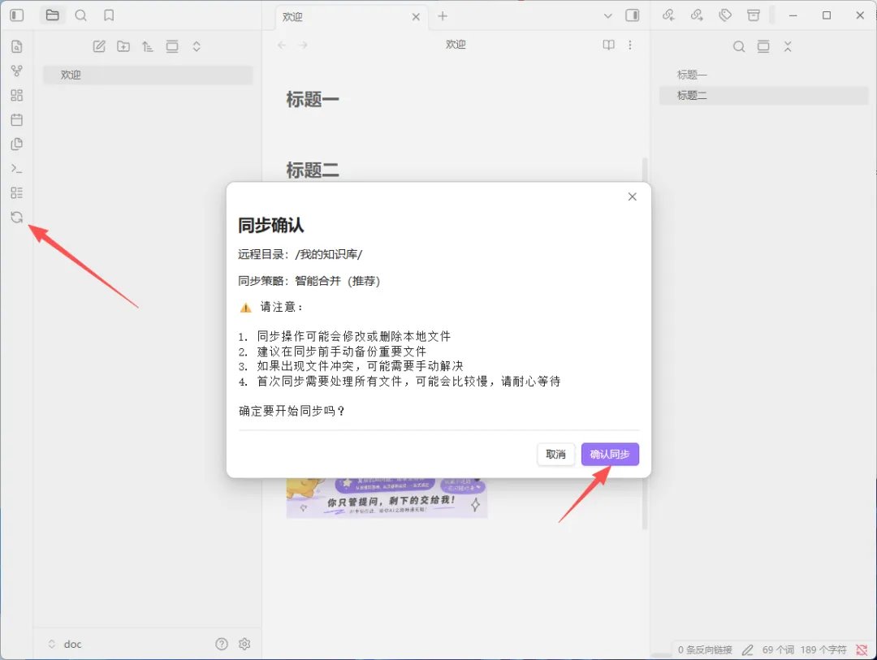
Task: Navigate forward in note history
Action: coord(303,45)
